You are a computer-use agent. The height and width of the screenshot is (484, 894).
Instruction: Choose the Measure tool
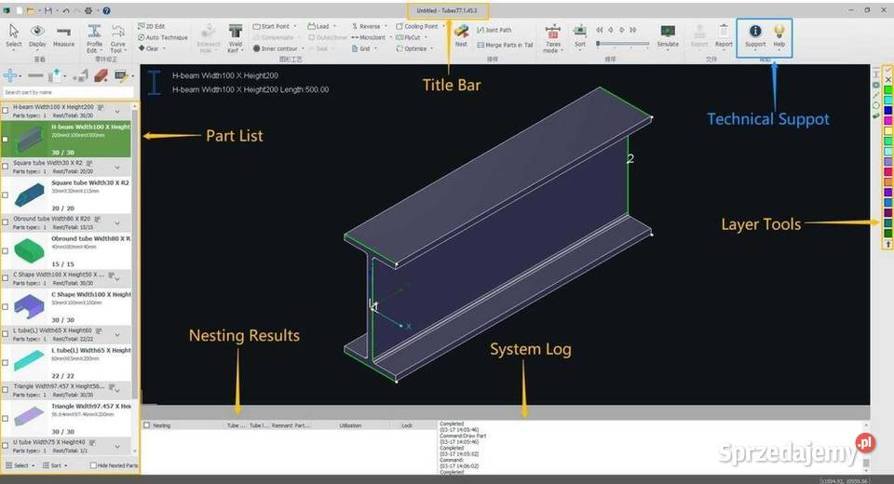pos(63,35)
